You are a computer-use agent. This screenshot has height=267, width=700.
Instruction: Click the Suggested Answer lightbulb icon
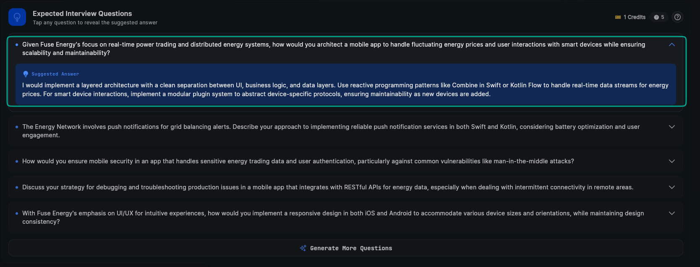pos(26,74)
